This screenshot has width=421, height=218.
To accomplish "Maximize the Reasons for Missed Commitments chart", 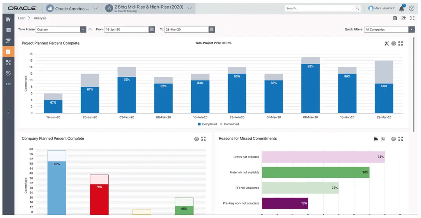I will pyautogui.click(x=401, y=139).
